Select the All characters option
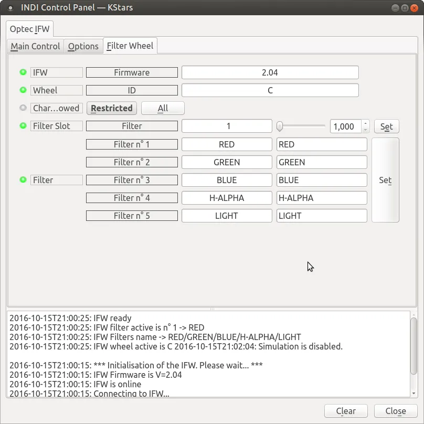The width and height of the screenshot is (424, 424). click(x=163, y=108)
